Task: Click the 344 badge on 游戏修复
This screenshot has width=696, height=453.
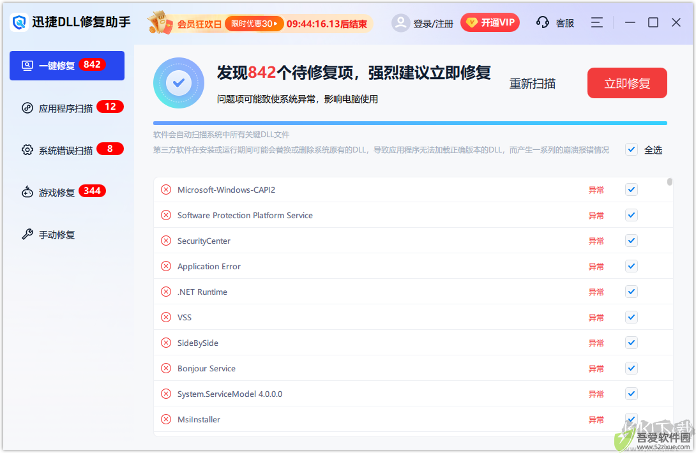Action: [93, 191]
